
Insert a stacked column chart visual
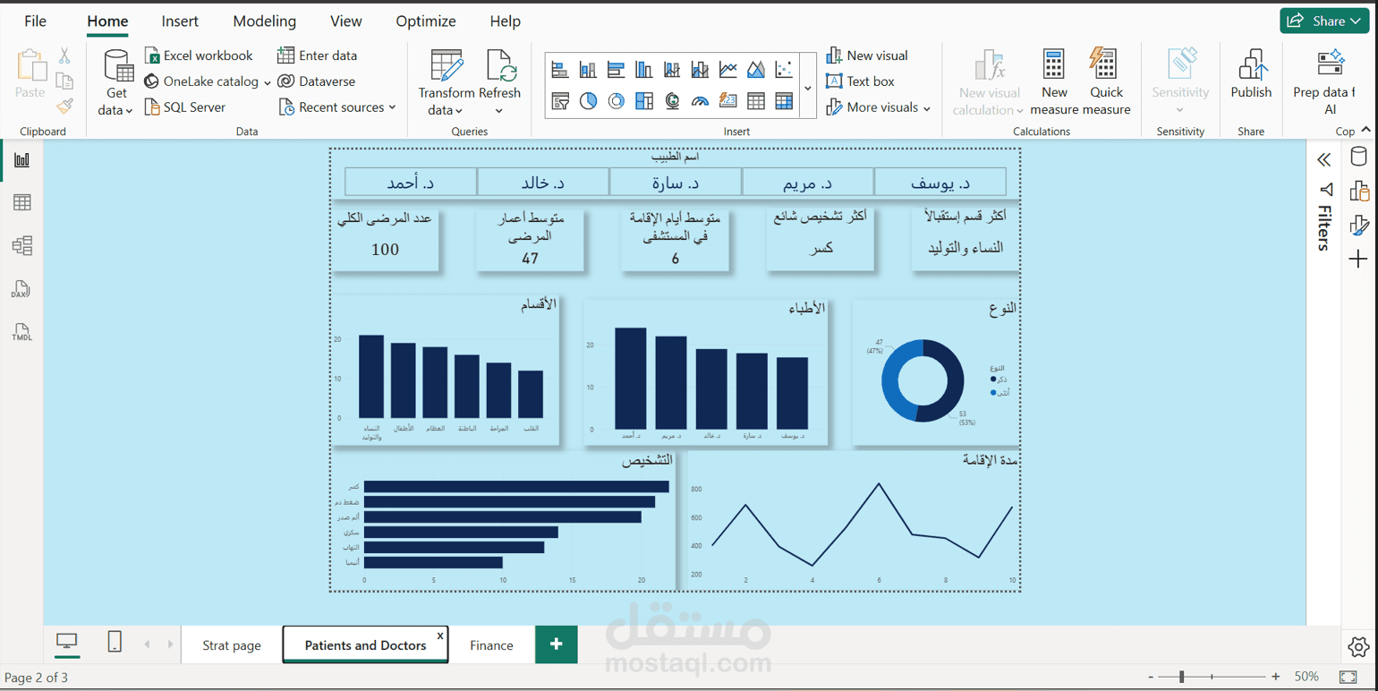pyautogui.click(x=588, y=69)
